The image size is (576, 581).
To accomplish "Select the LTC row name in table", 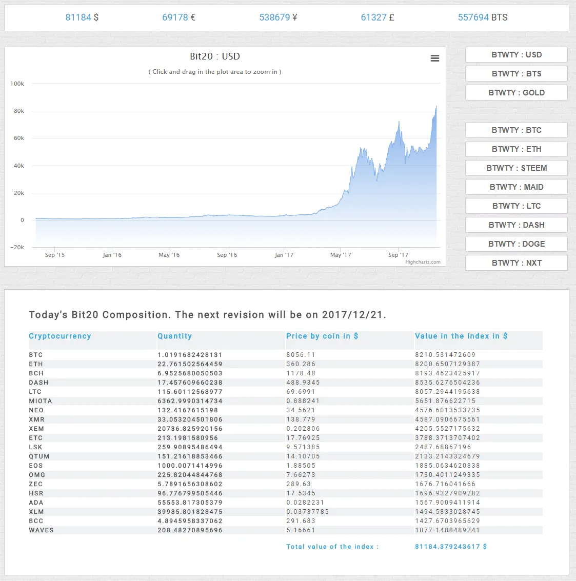I will [x=35, y=392].
